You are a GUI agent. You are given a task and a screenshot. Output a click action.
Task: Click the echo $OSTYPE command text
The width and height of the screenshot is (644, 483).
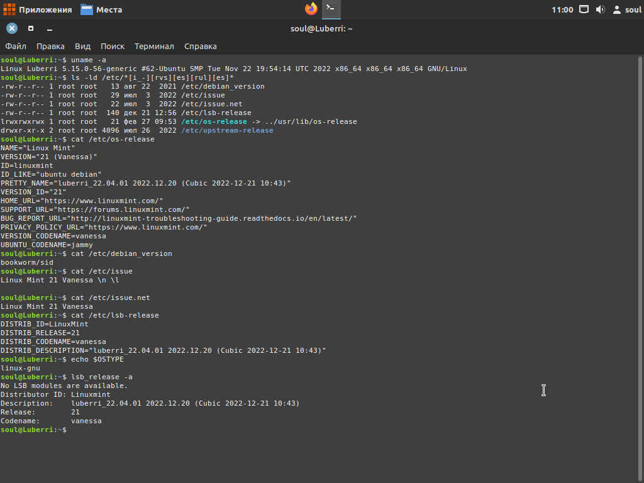click(x=97, y=359)
